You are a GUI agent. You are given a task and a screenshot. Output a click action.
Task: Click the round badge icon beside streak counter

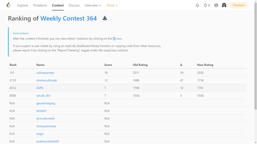(217, 5)
